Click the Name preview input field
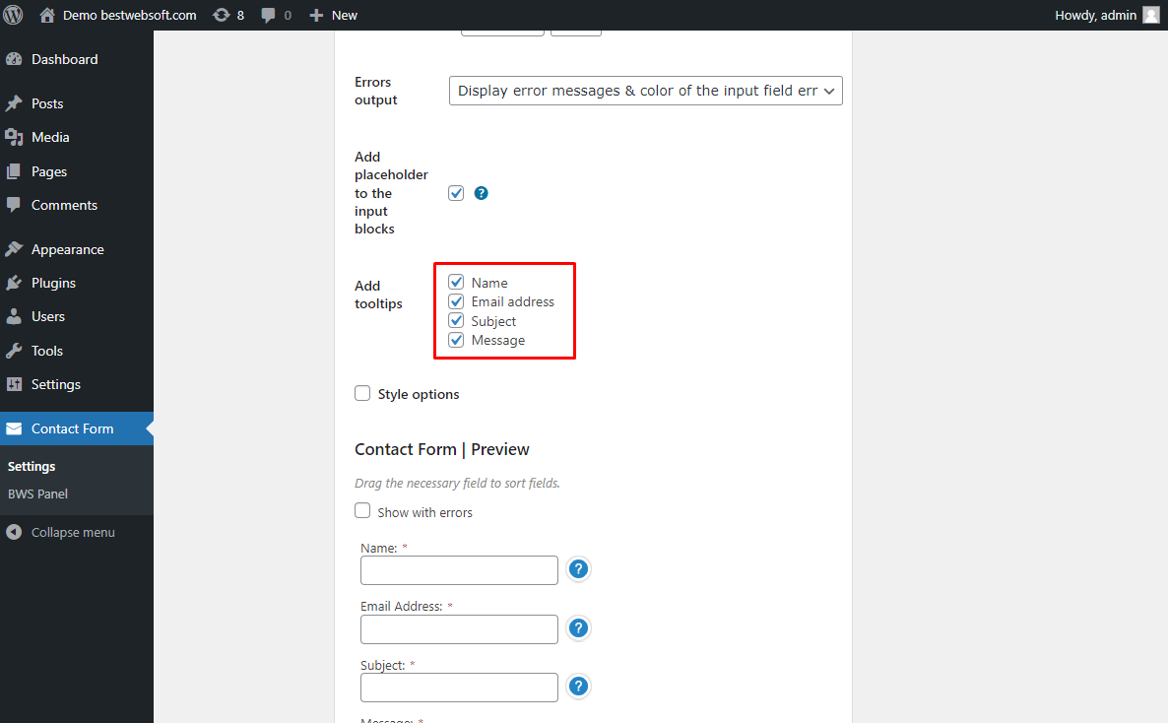The width and height of the screenshot is (1168, 723). point(459,570)
